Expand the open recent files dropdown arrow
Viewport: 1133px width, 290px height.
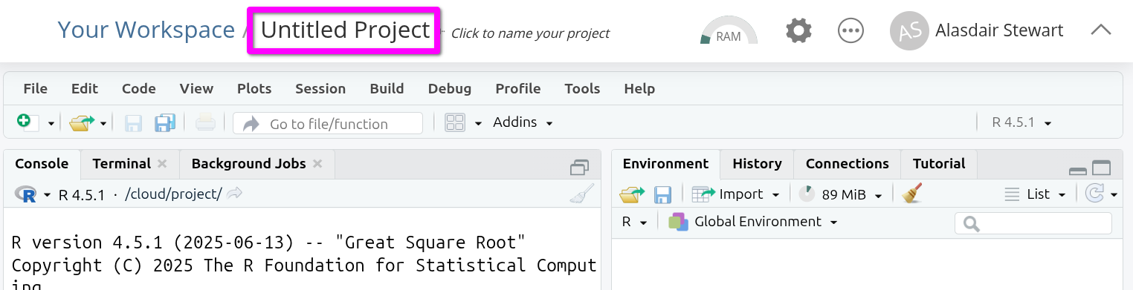pos(103,124)
